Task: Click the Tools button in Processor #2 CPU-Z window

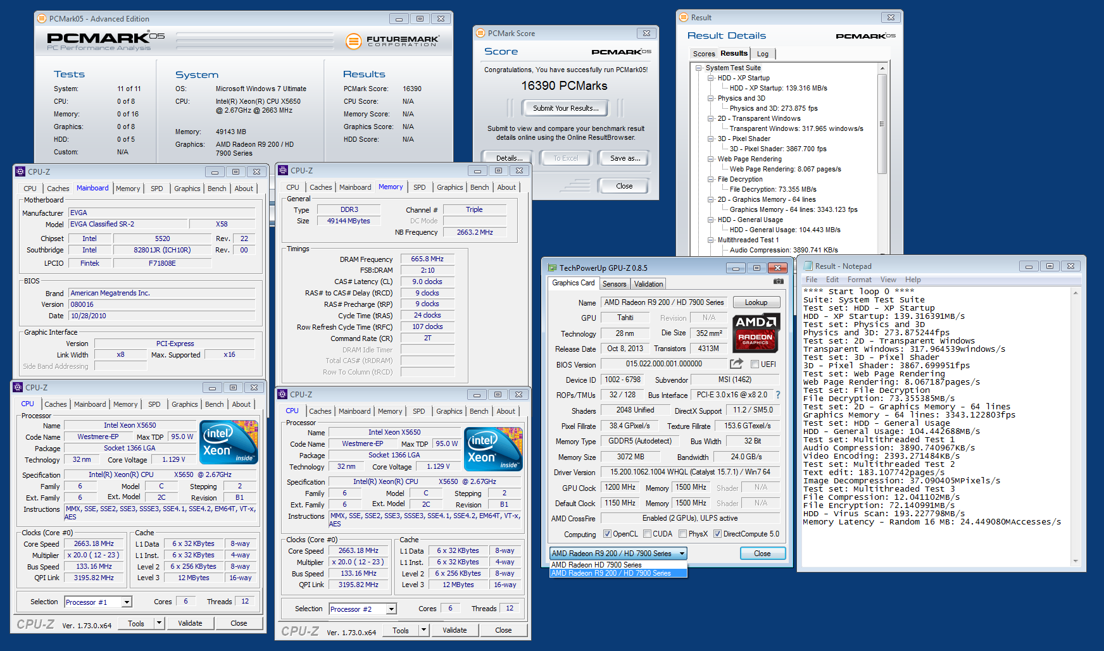Action: [x=400, y=630]
